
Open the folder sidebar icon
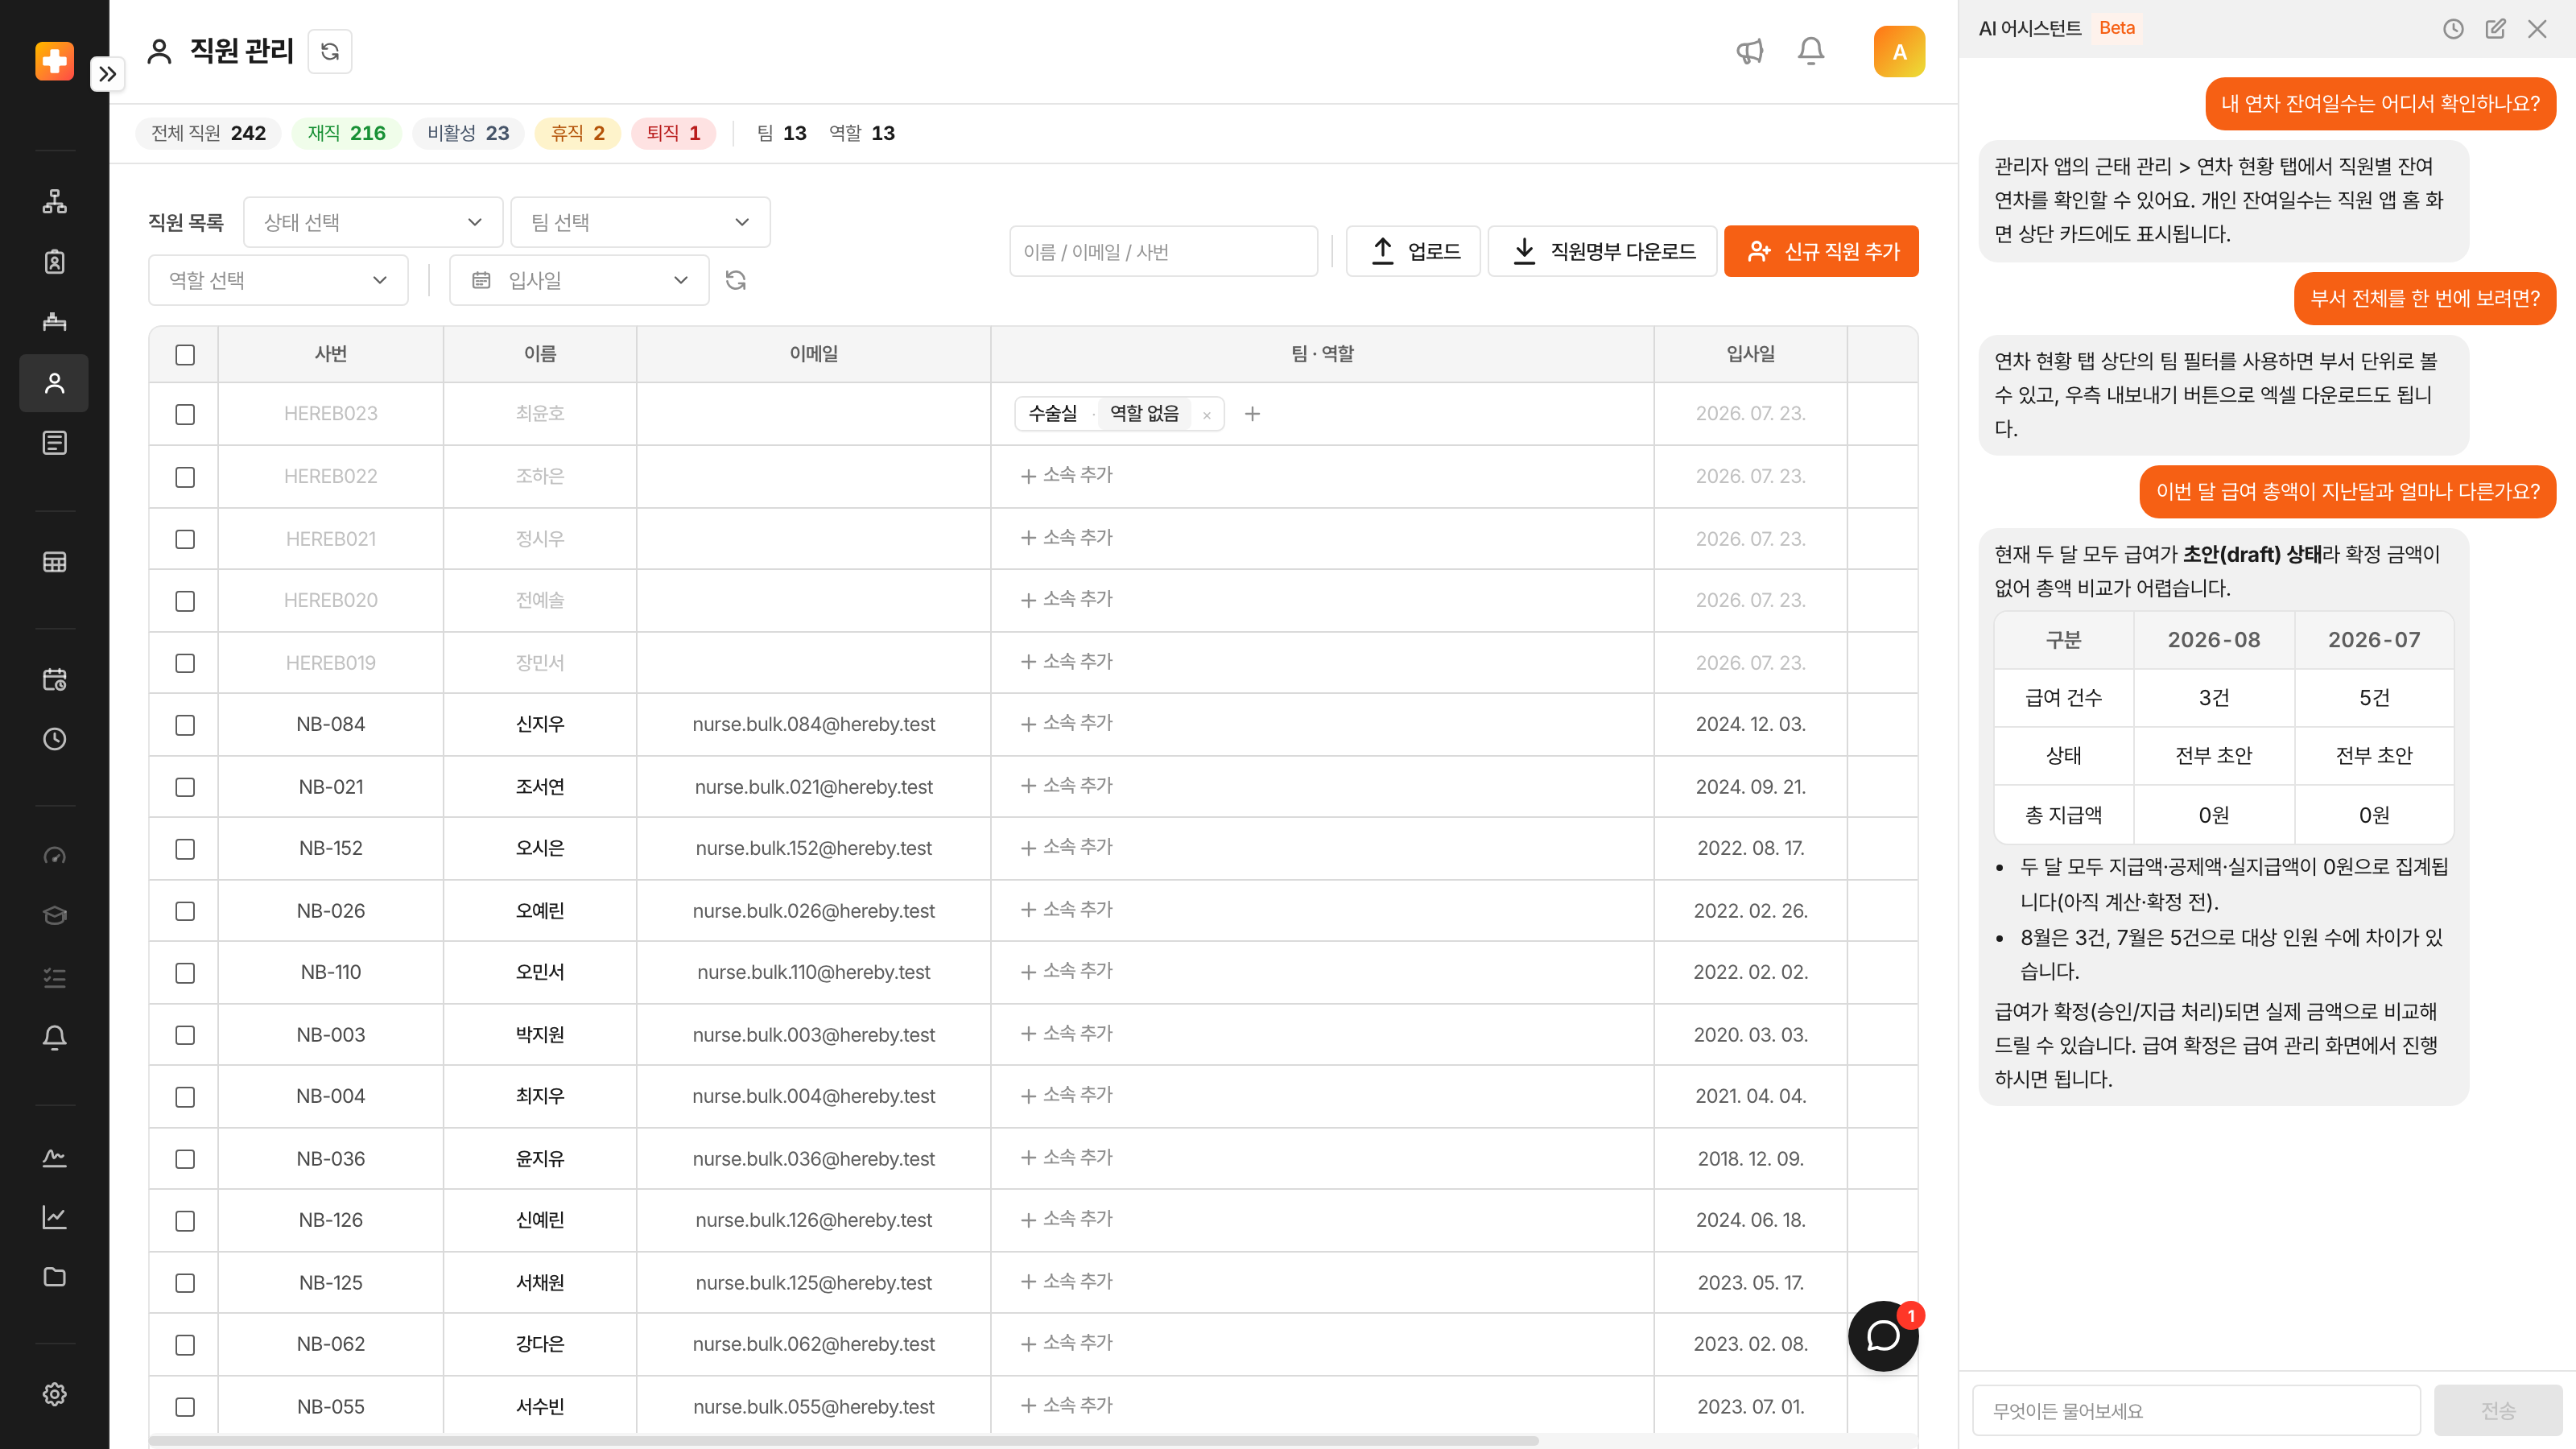pyautogui.click(x=54, y=1276)
